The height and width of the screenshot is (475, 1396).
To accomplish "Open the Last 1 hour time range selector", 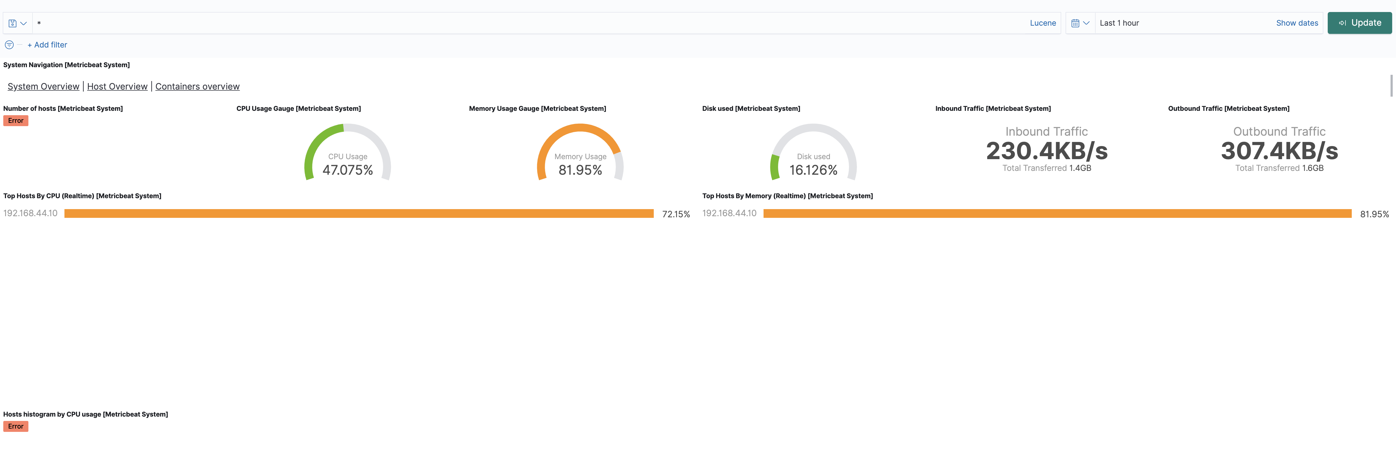I will click(x=1119, y=23).
